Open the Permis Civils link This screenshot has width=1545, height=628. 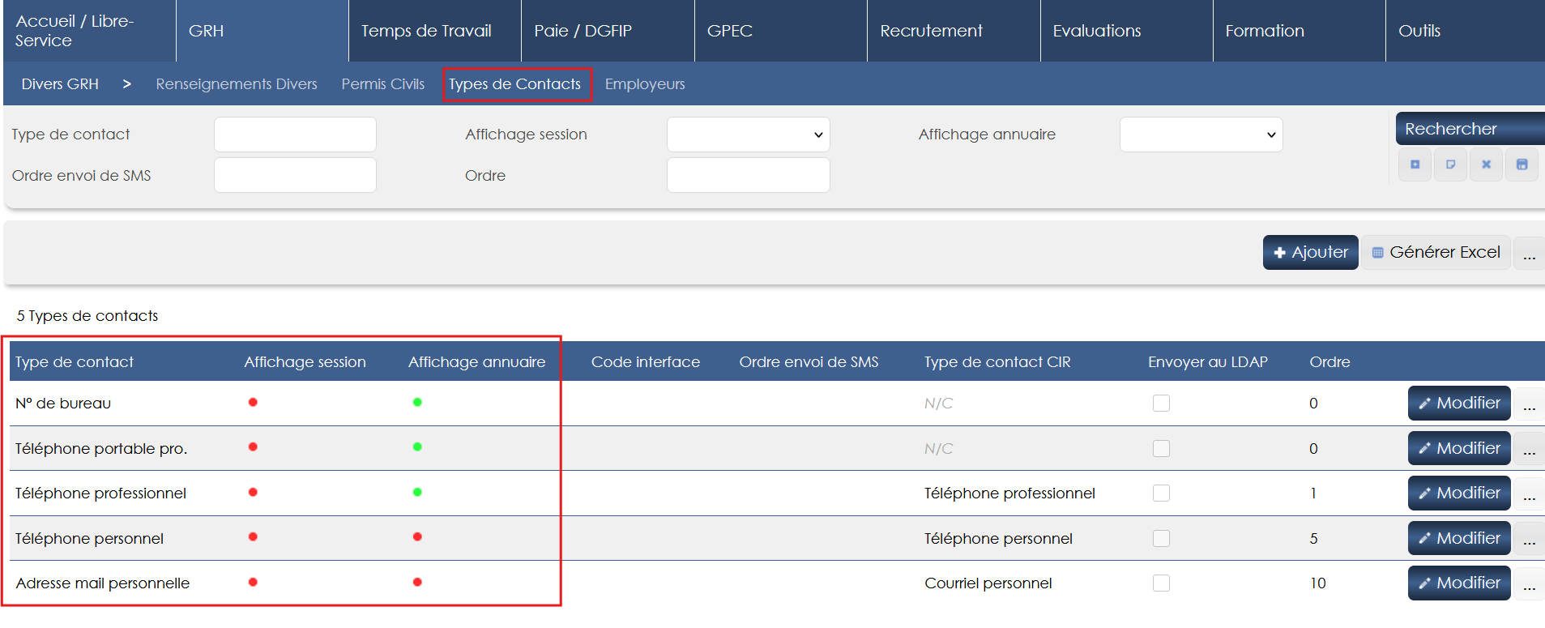pyautogui.click(x=382, y=84)
